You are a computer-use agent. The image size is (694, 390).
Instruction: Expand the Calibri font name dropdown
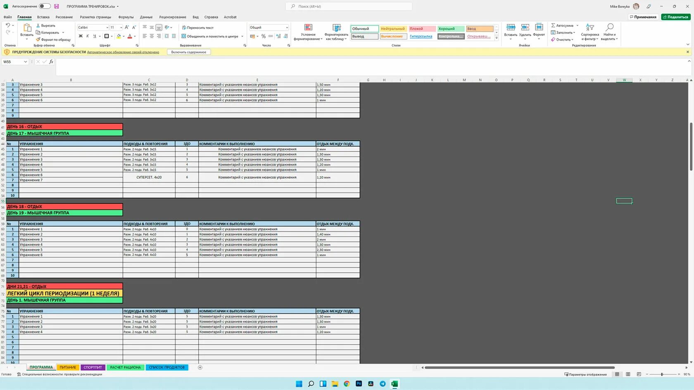click(107, 28)
